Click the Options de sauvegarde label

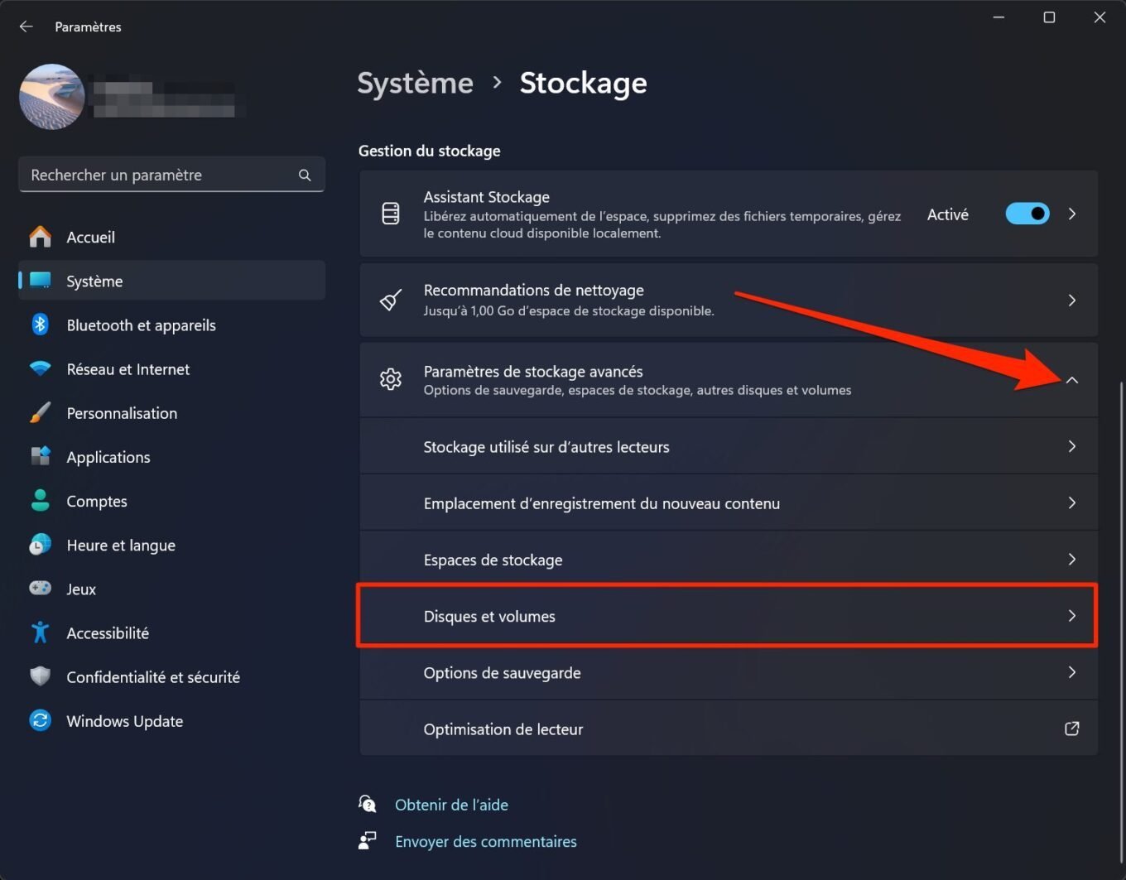tap(502, 673)
